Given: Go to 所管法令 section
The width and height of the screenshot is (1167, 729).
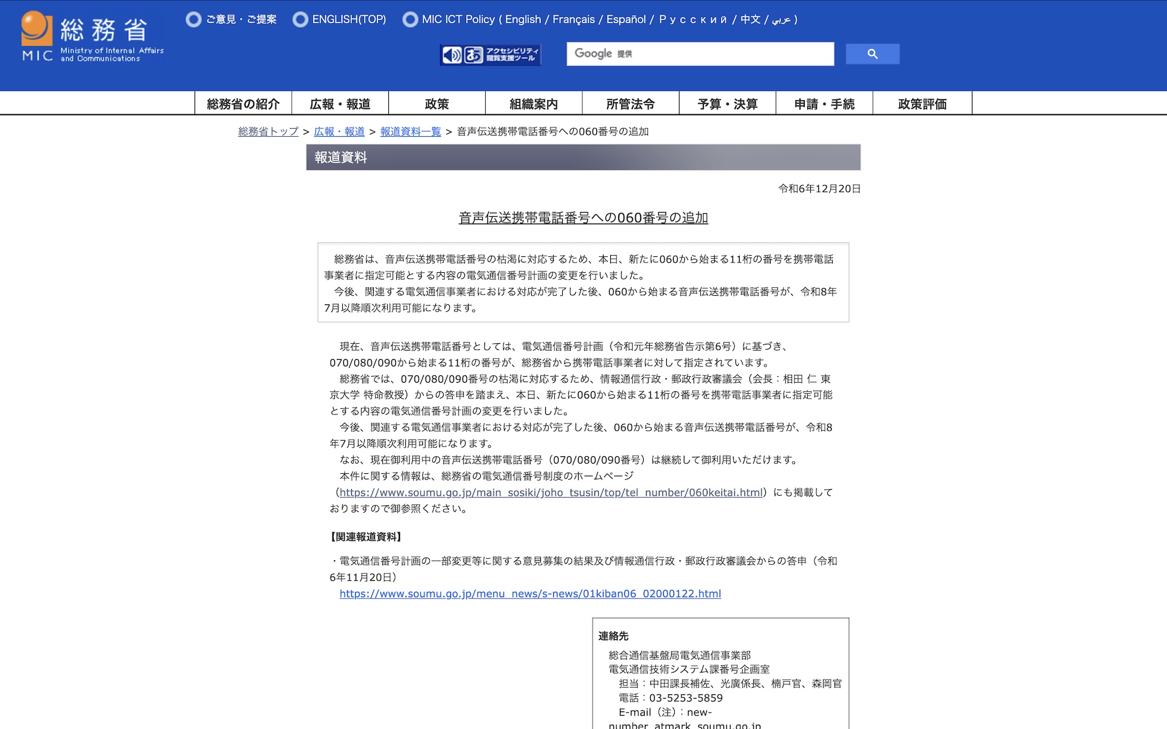Looking at the screenshot, I should (x=630, y=104).
